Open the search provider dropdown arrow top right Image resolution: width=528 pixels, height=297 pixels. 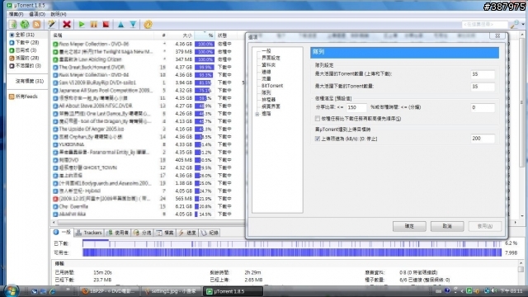point(523,24)
